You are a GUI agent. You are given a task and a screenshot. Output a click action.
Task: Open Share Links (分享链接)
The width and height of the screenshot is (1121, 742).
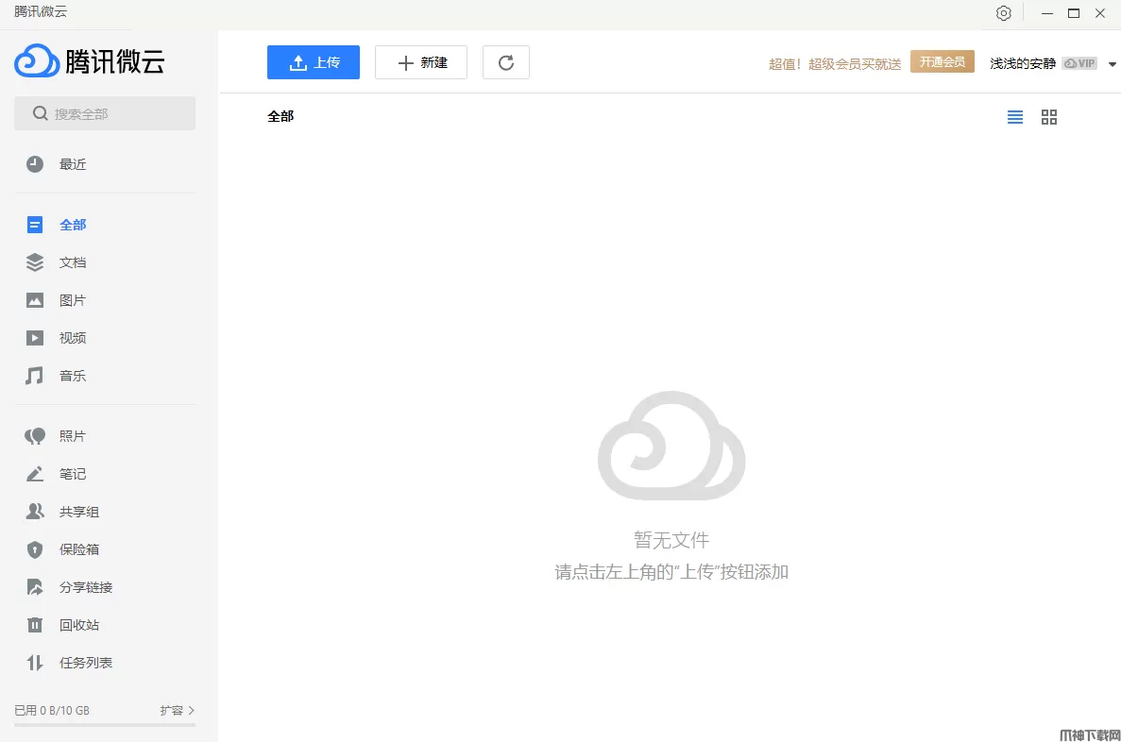(86, 587)
